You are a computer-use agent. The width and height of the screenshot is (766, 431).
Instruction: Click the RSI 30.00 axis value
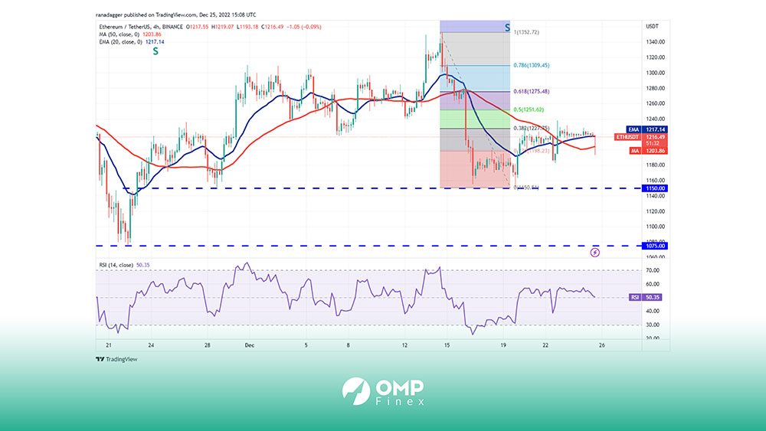click(x=653, y=325)
